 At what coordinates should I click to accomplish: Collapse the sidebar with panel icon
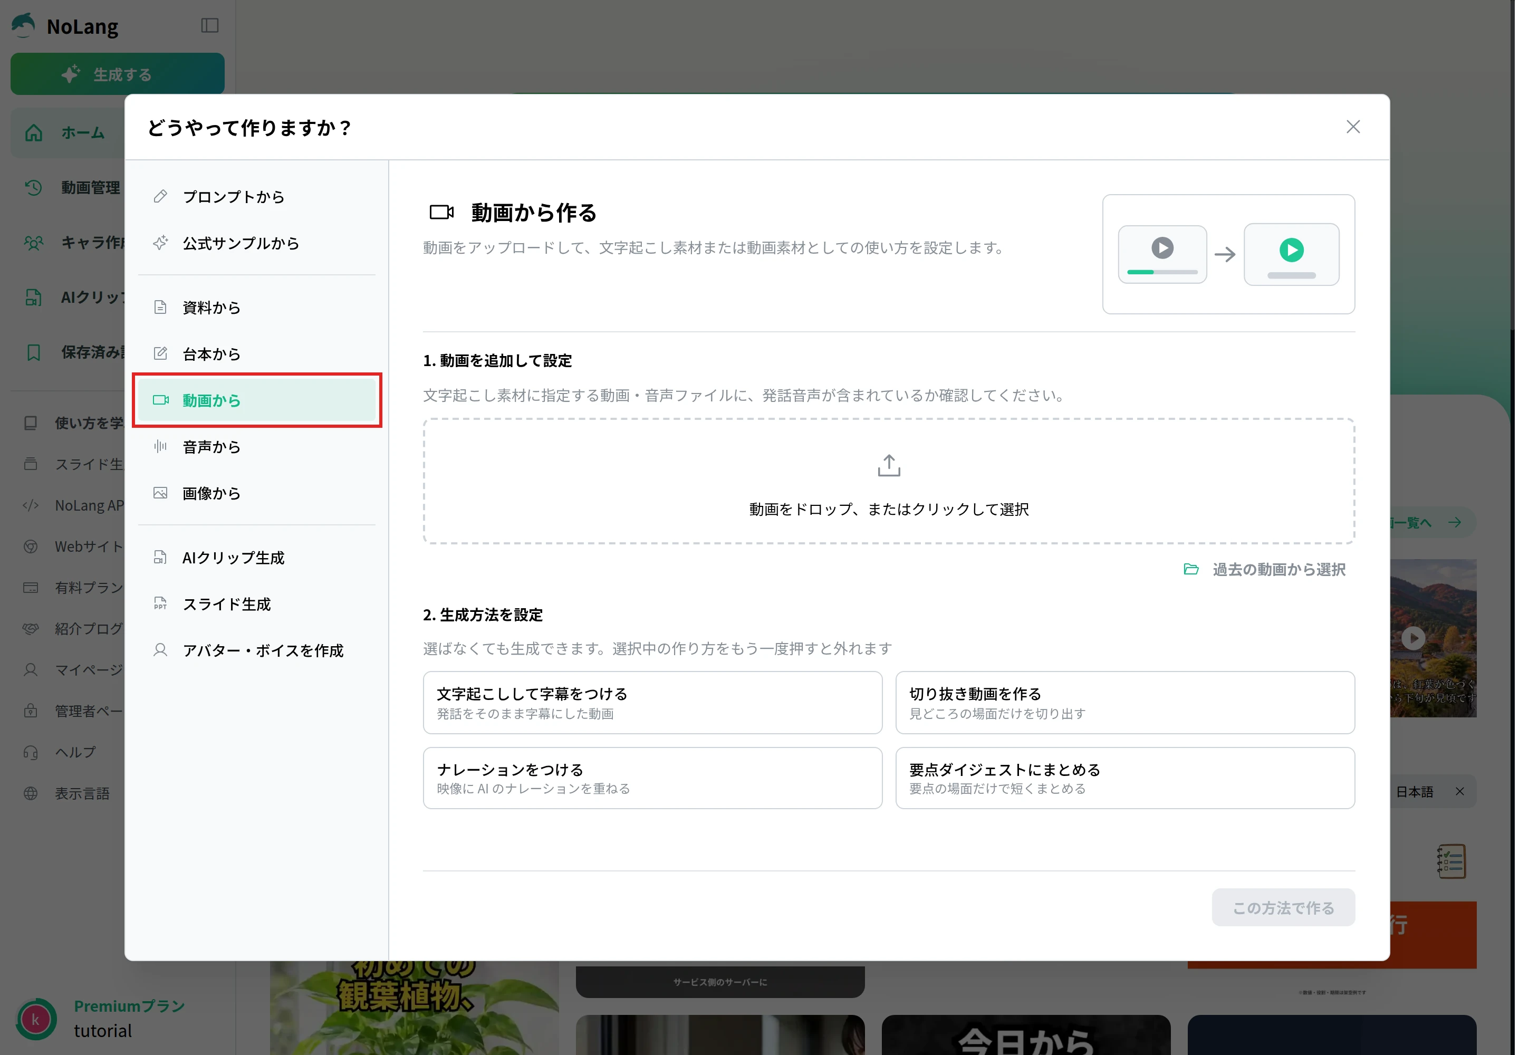click(x=209, y=26)
